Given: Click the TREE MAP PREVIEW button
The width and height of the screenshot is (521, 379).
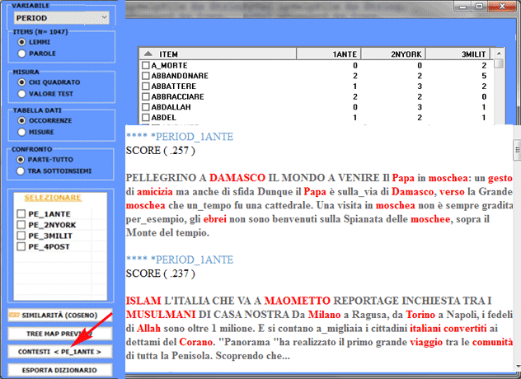Looking at the screenshot, I should point(60,334).
